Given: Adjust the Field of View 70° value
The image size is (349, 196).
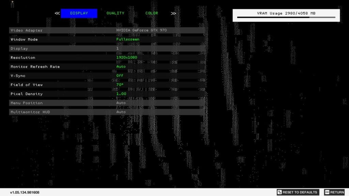Looking at the screenshot, I should (120, 85).
